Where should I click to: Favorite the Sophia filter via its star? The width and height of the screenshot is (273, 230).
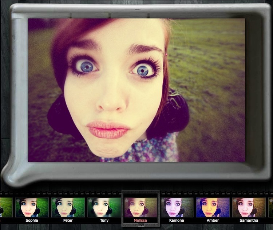pos(18,201)
